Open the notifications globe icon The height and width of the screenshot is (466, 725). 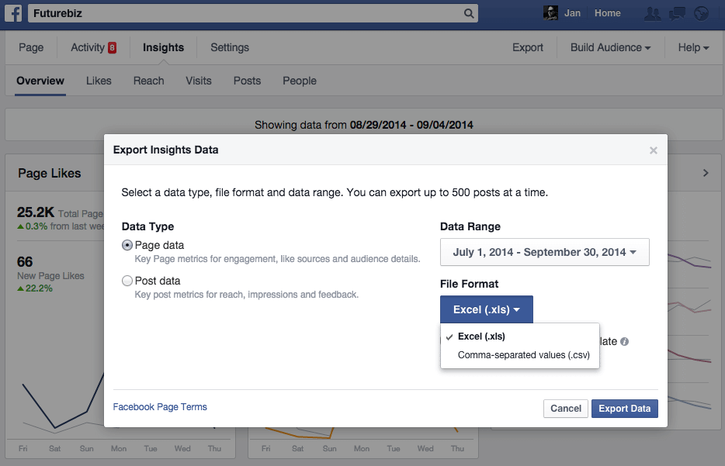pyautogui.click(x=702, y=13)
